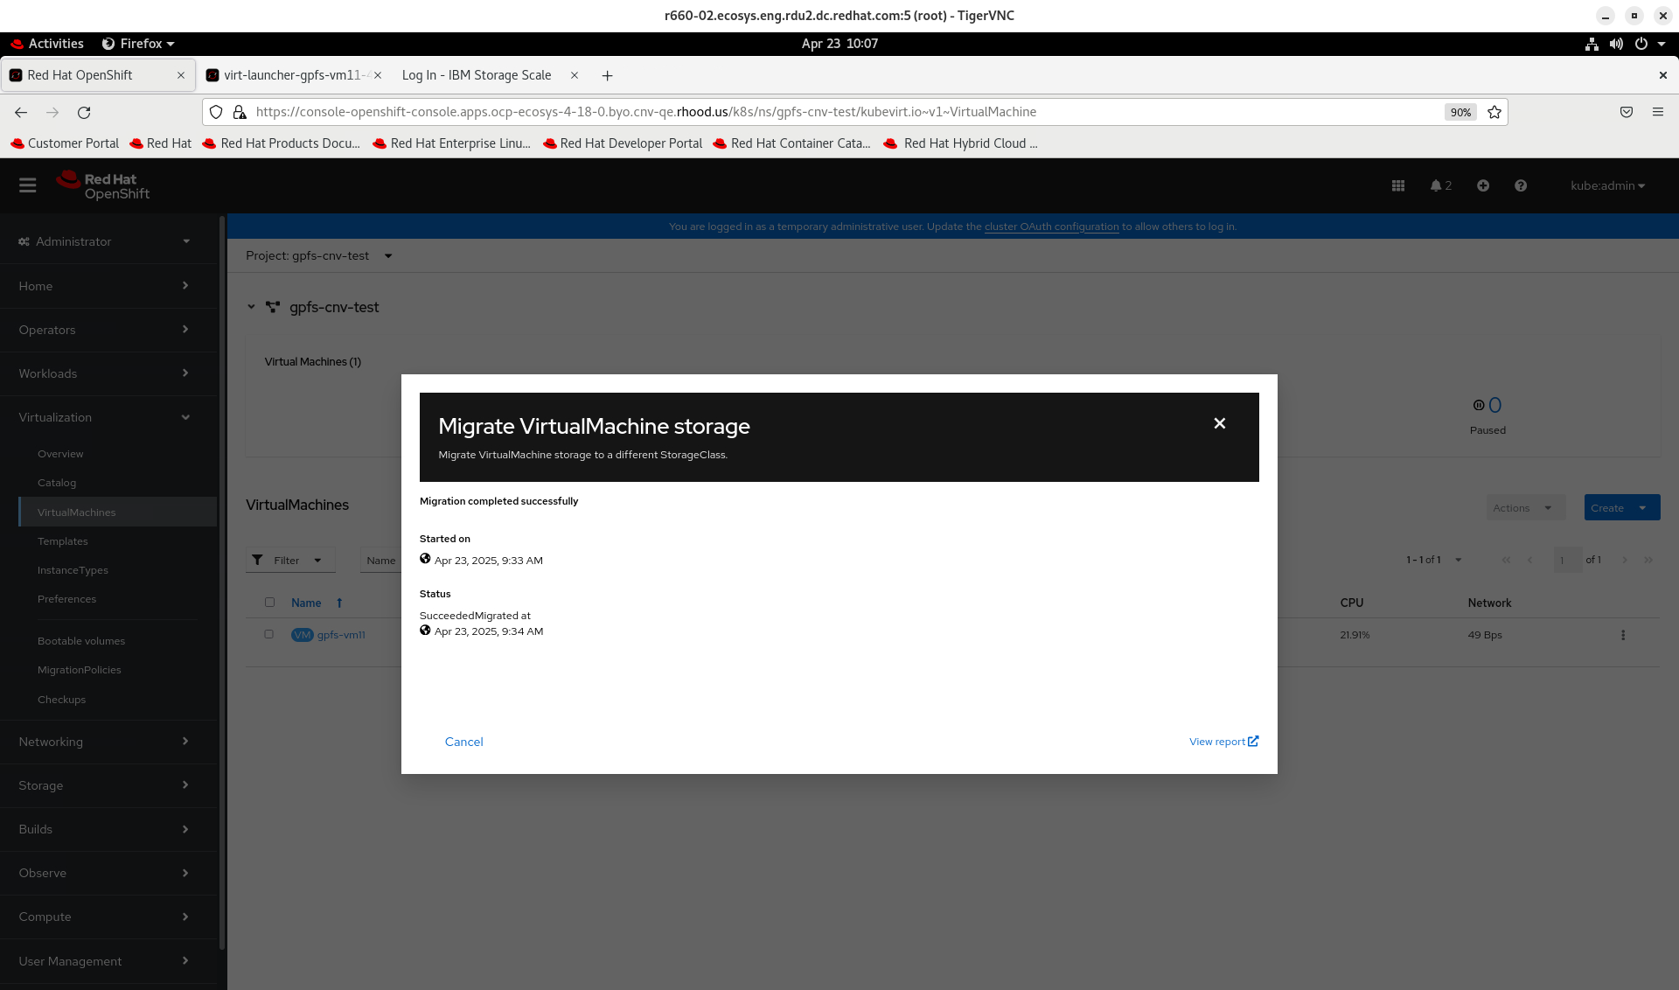Open the help question mark icon

tap(1521, 185)
